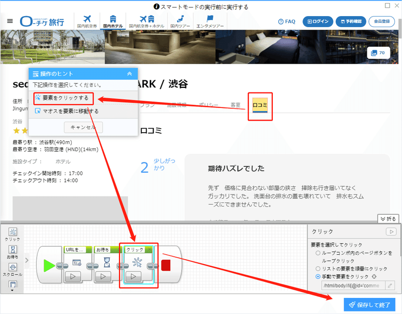Viewport: 402px width, 314px height.
Task: Collapse the 操作のヒント panel chevron
Action: point(130,74)
